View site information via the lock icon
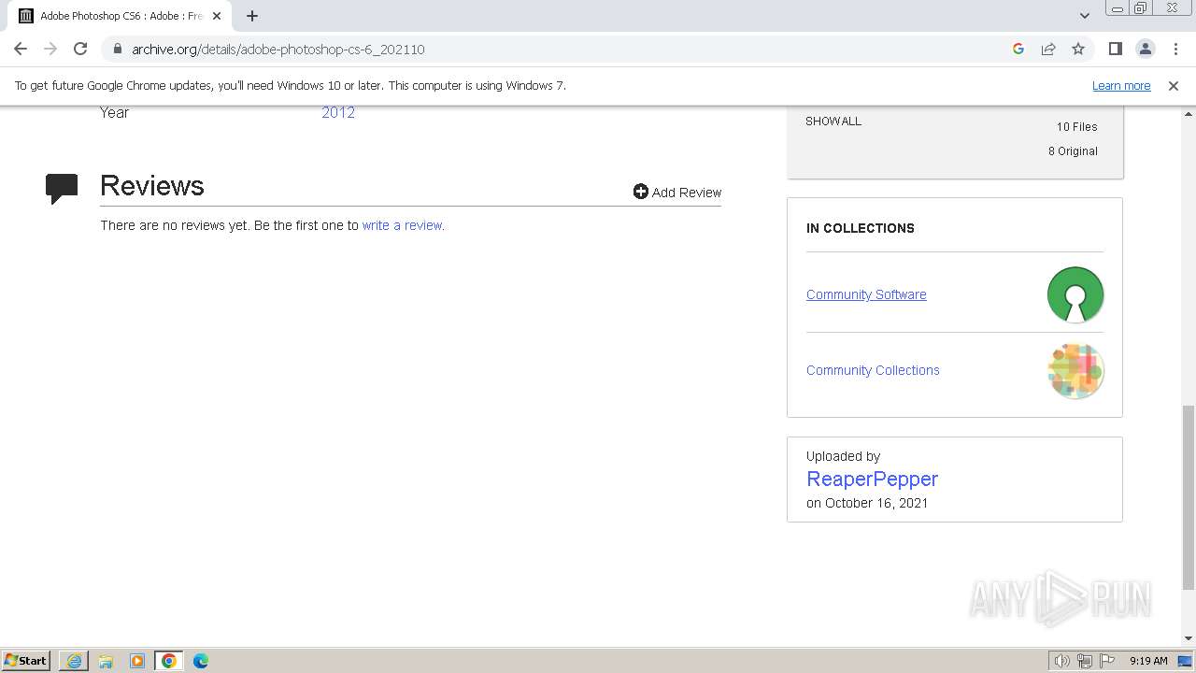Image resolution: width=1196 pixels, height=673 pixels. (x=117, y=49)
